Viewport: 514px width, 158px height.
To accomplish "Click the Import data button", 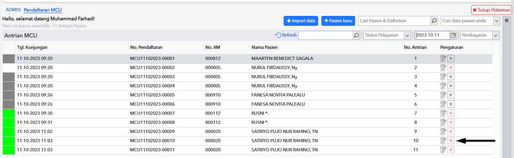I will click(301, 21).
